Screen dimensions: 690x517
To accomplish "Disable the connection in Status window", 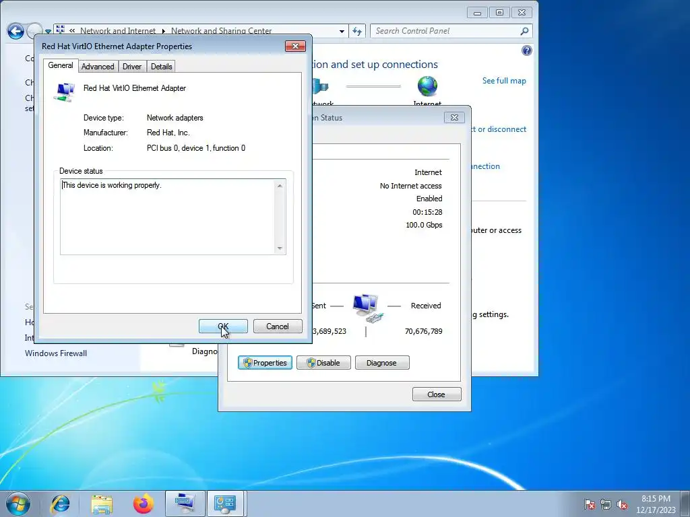I will pos(323,363).
